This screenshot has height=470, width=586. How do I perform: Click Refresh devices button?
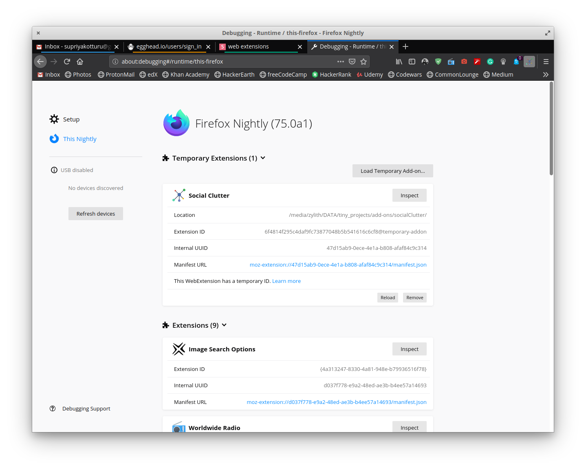coord(96,214)
